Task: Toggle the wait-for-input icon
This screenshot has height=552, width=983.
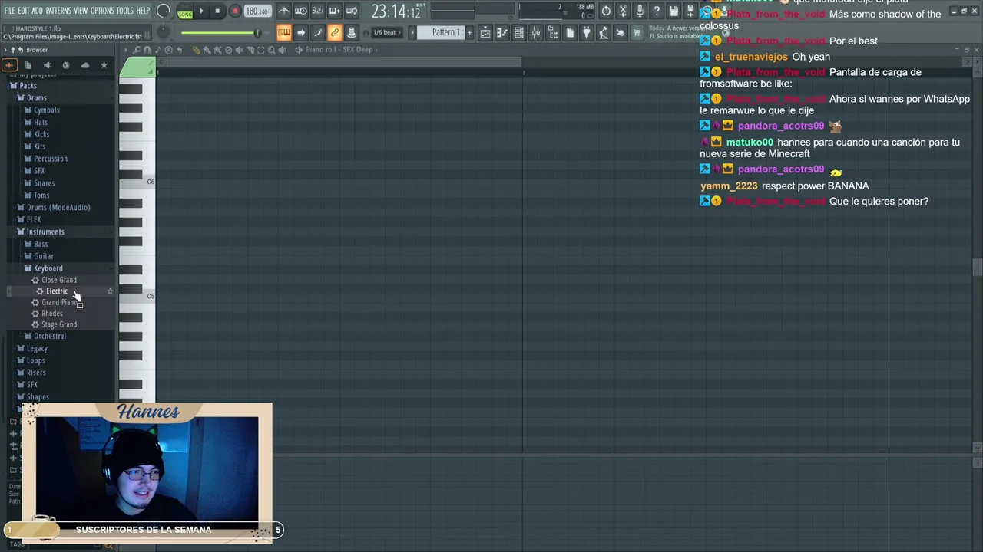Action: tap(301, 11)
